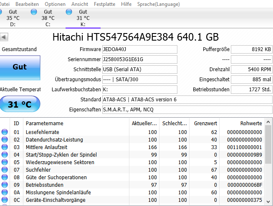Click raw value 0000000006BF
The height and width of the screenshot is (206, 273).
point(245,185)
